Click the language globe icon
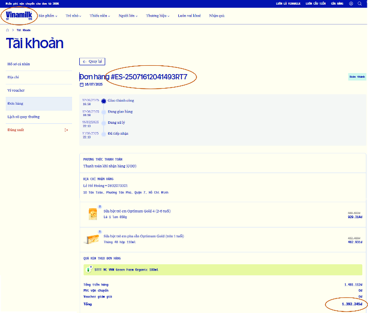The height and width of the screenshot is (313, 368). click(x=351, y=4)
